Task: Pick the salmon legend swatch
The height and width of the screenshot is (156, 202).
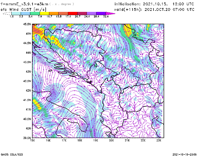Action: pyautogui.click(x=63, y=13)
